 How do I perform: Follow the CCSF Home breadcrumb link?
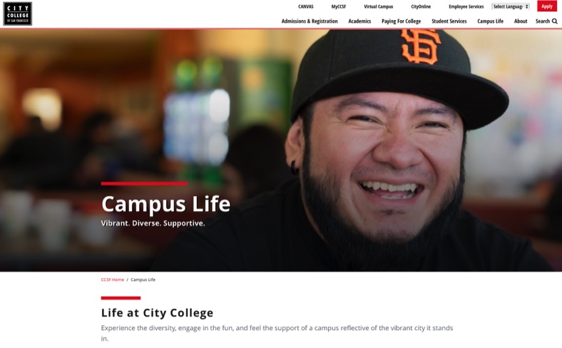112,280
